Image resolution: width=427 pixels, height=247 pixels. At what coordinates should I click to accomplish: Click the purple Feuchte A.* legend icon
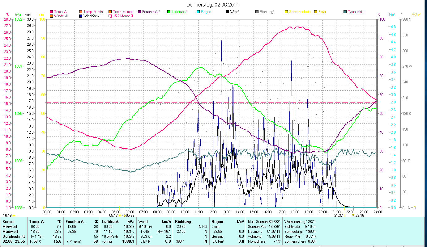pyautogui.click(x=139, y=12)
